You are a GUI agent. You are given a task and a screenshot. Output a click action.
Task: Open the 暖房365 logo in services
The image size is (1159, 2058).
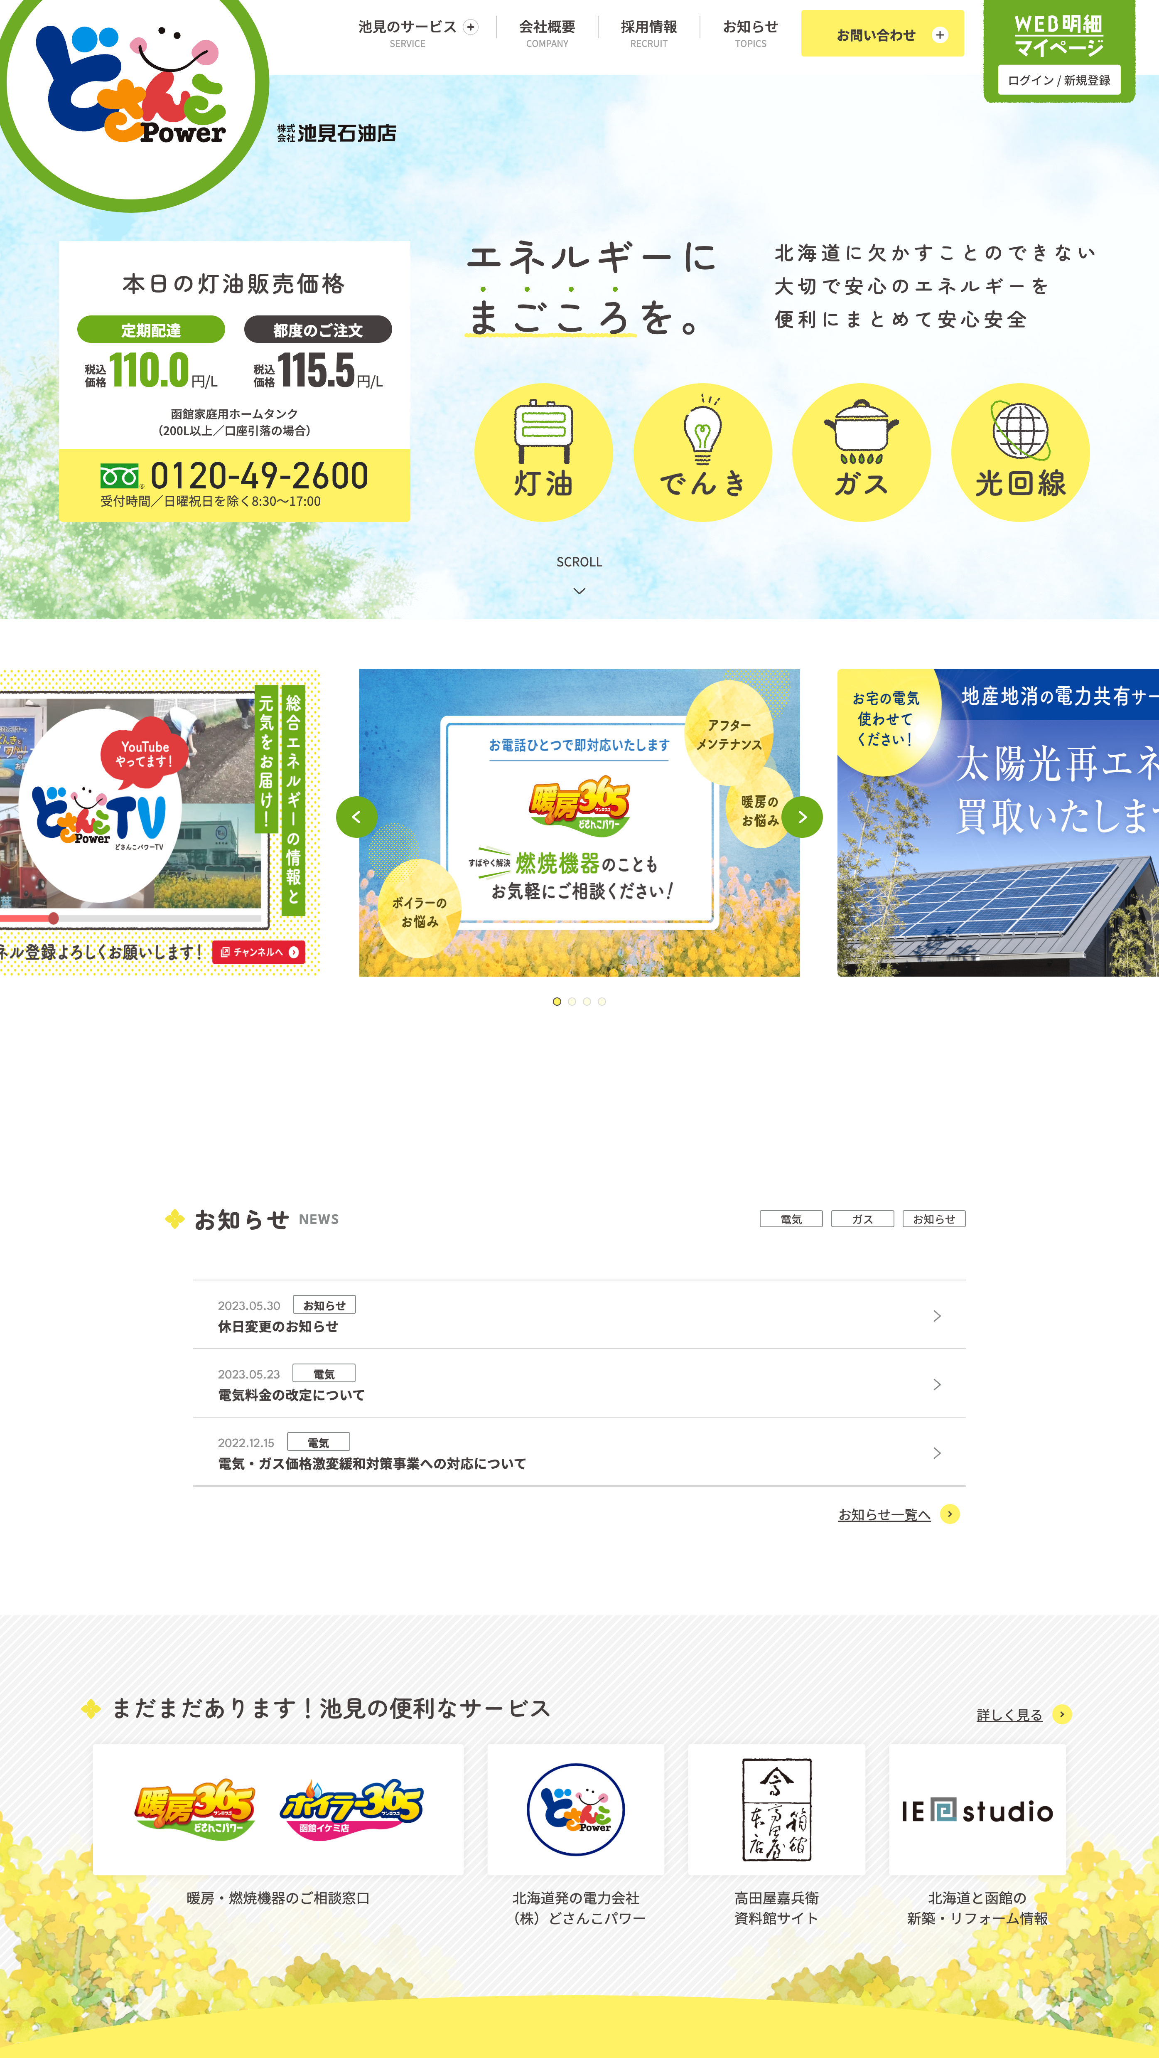click(x=194, y=1810)
